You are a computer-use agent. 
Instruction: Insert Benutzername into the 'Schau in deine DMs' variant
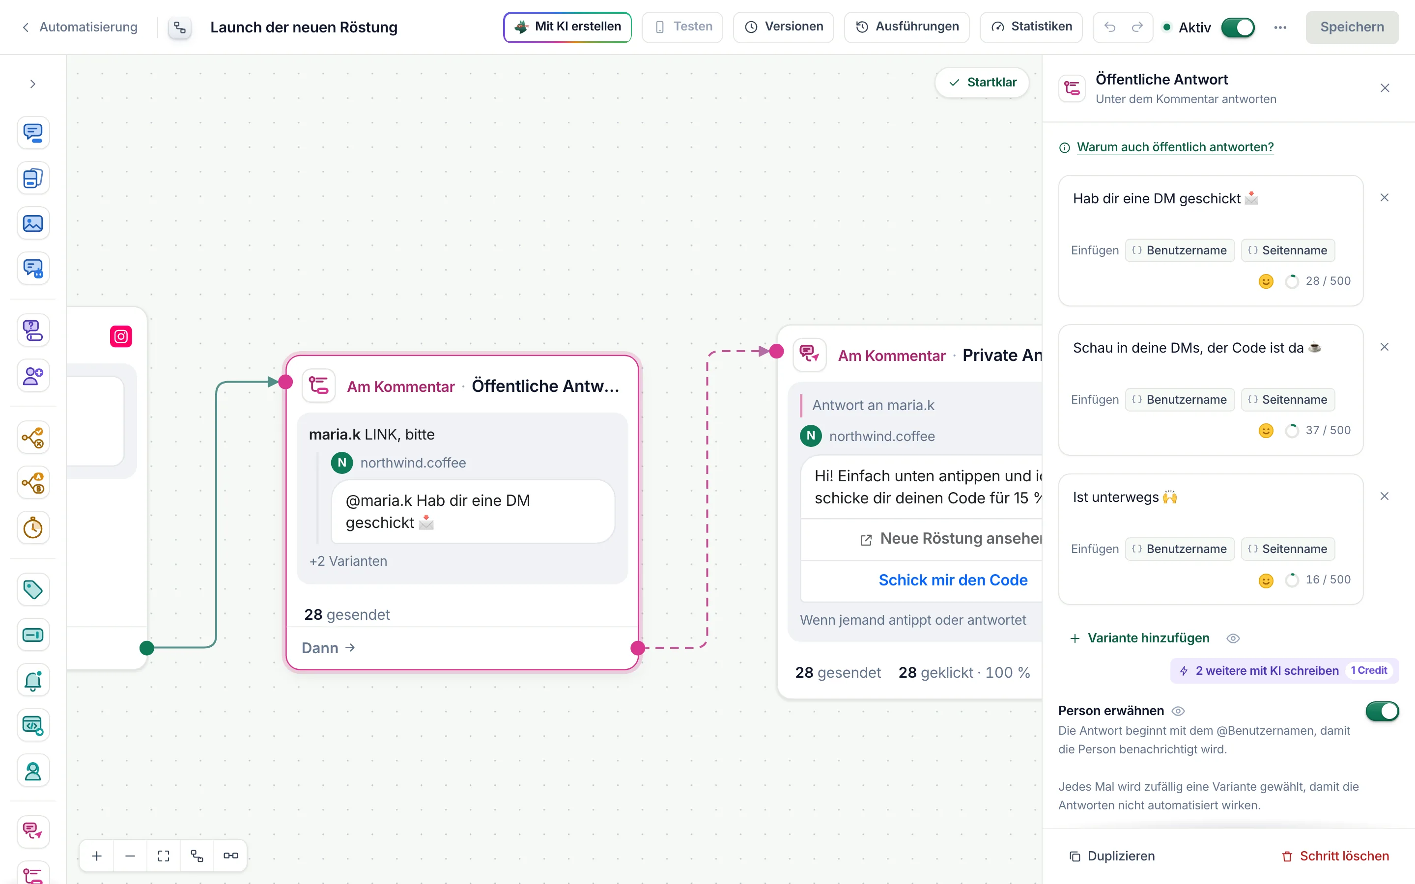(x=1179, y=399)
